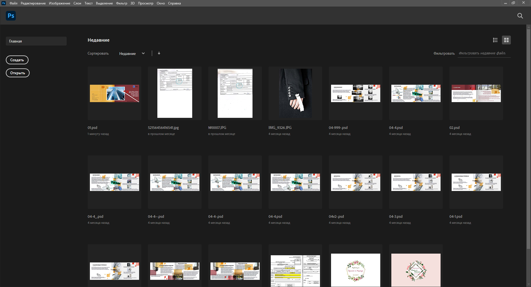531x287 pixels.
Task: Click the Photoshop home logo icon
Action: 11,16
